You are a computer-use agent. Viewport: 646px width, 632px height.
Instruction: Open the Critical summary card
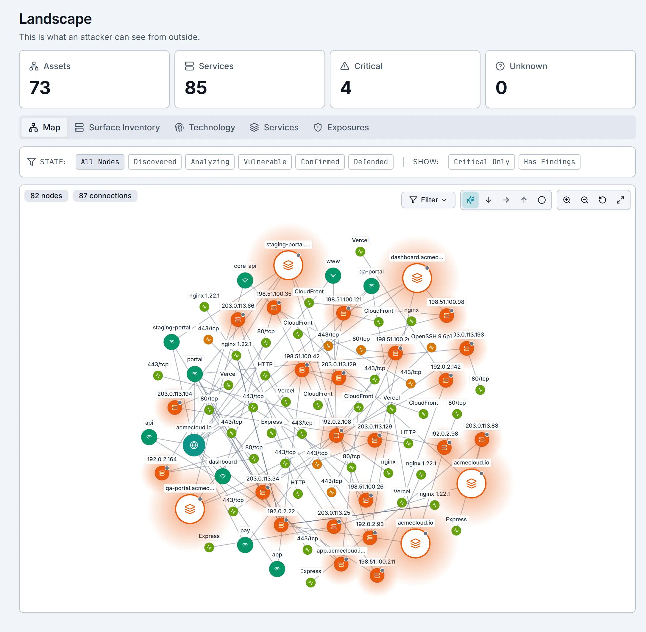[405, 79]
